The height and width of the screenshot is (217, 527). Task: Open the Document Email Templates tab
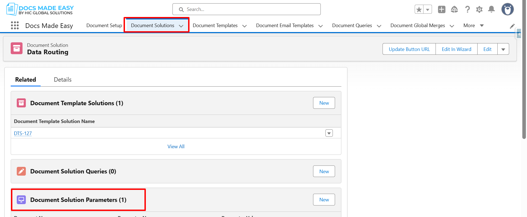[285, 25]
